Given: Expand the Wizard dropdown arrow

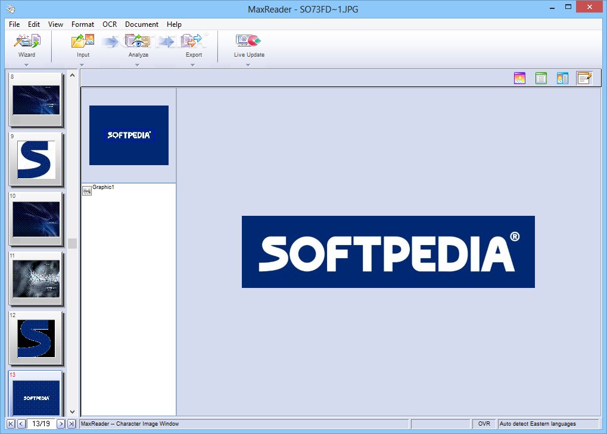Looking at the screenshot, I should click(x=26, y=65).
